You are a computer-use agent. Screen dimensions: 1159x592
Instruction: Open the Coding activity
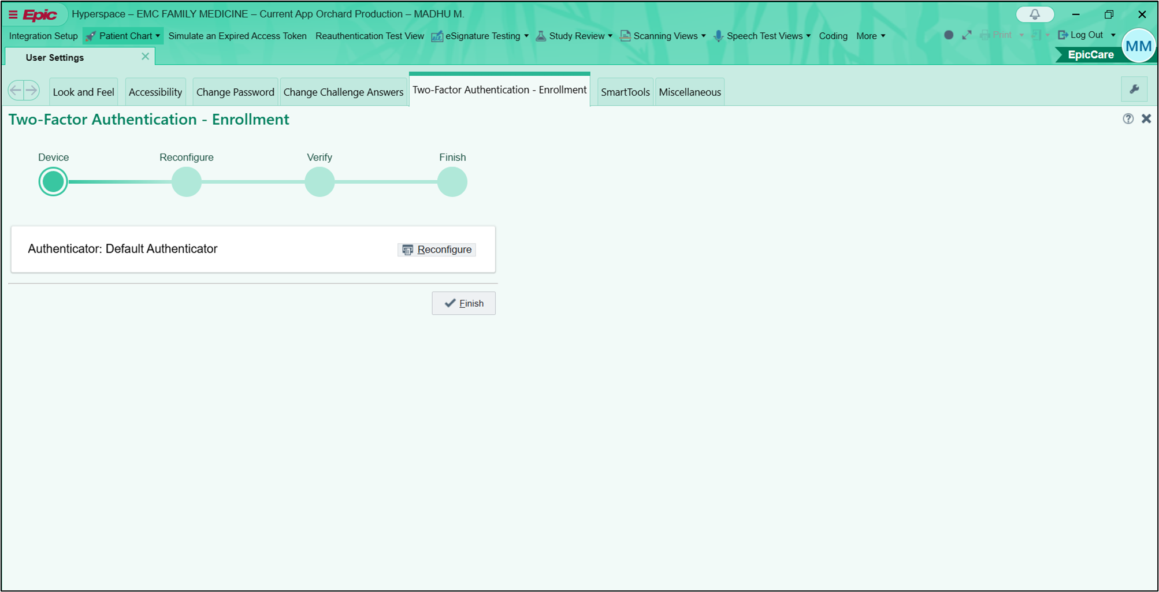(833, 36)
